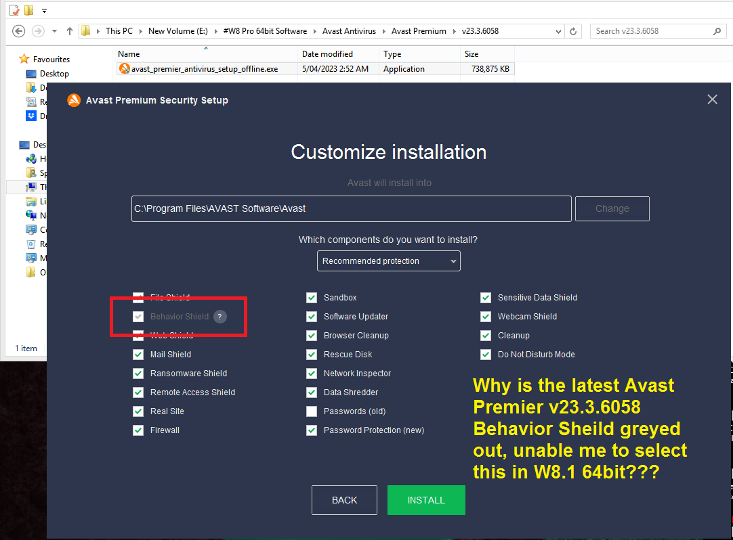Select This PC in breadcrumb path
Screen dimensions: 733x540
pos(119,31)
